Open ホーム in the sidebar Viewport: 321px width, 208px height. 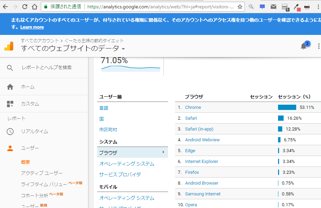[x=28, y=87]
